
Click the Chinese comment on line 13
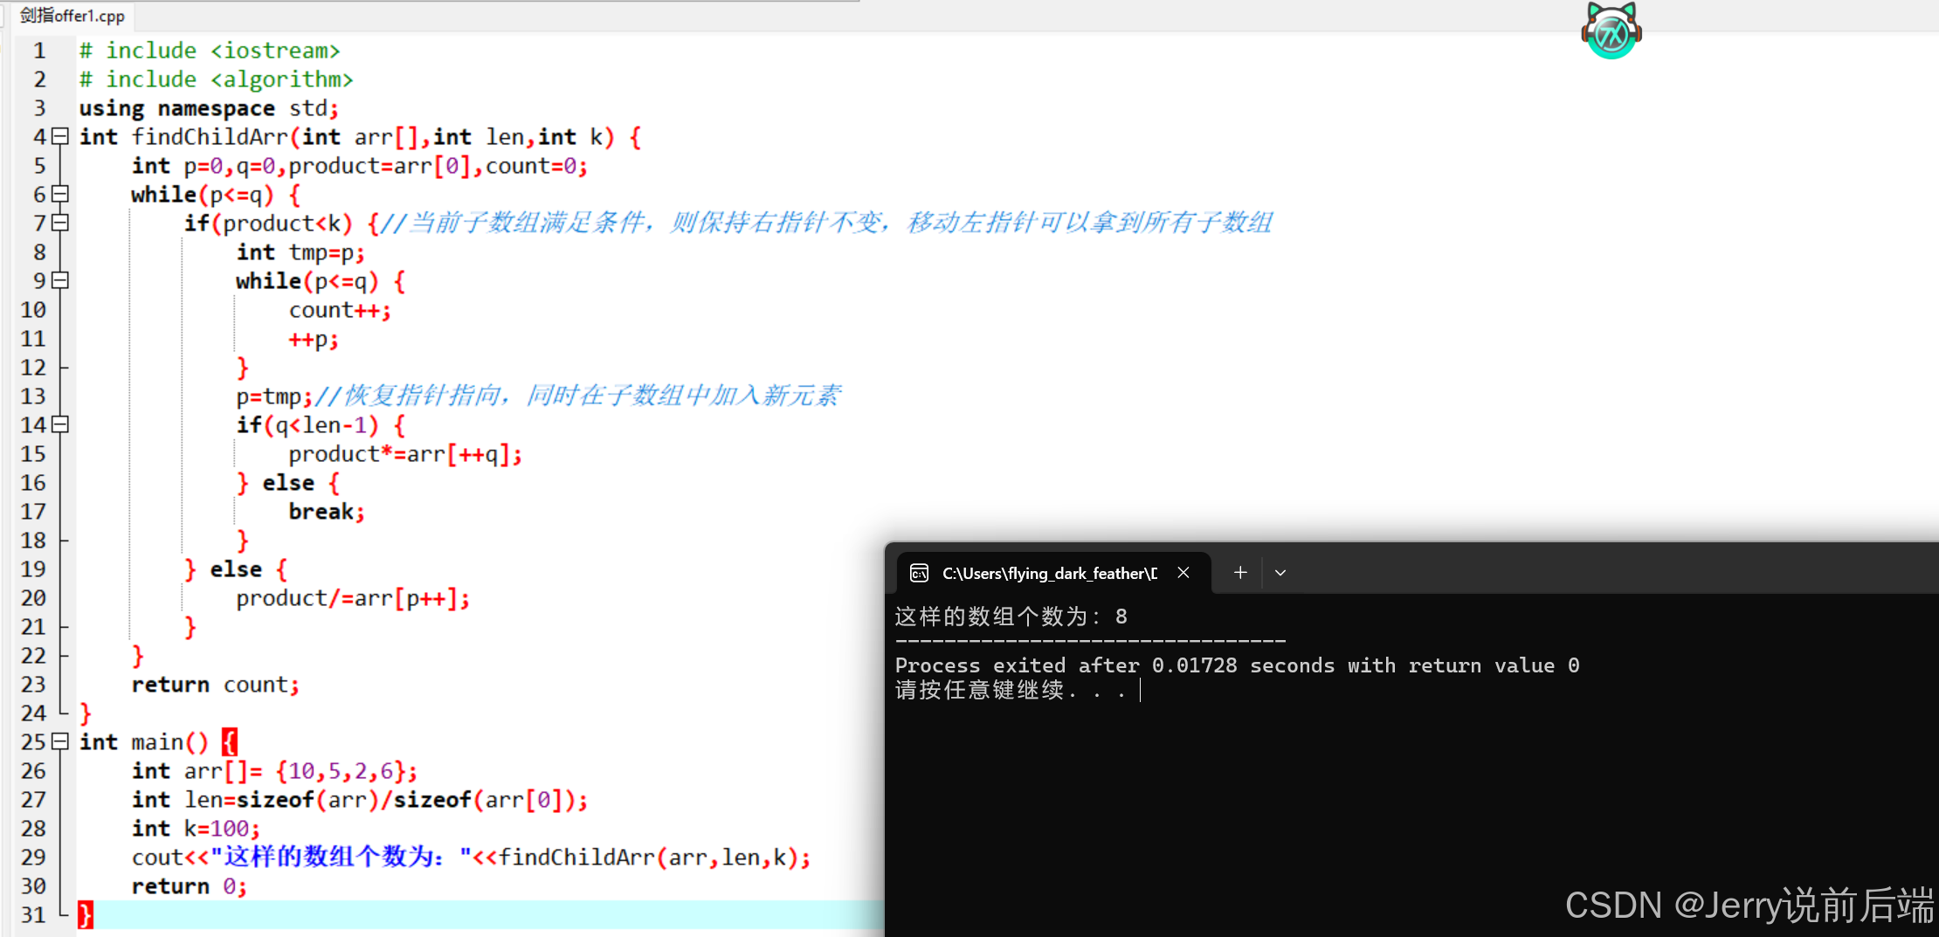click(x=577, y=396)
